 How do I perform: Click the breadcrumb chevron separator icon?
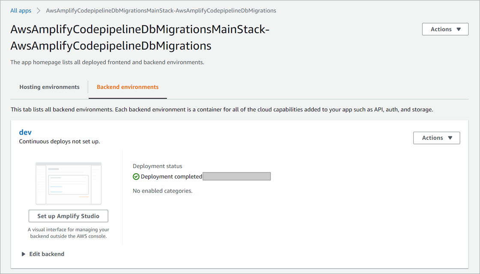[x=39, y=11]
